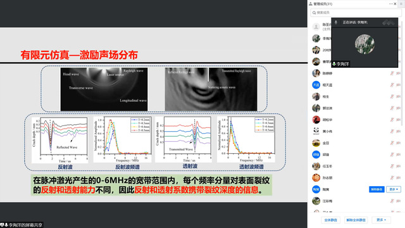Screen dimensions: 405x228
Task: Click the 解除全体静音 unmute-all button
Action: pos(356,220)
